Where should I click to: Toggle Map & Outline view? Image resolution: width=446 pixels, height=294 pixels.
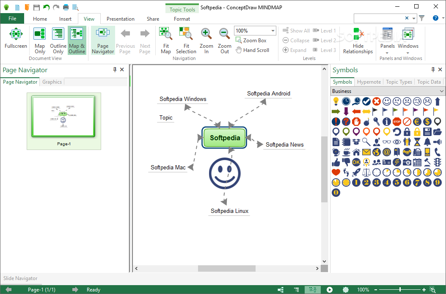pyautogui.click(x=77, y=40)
